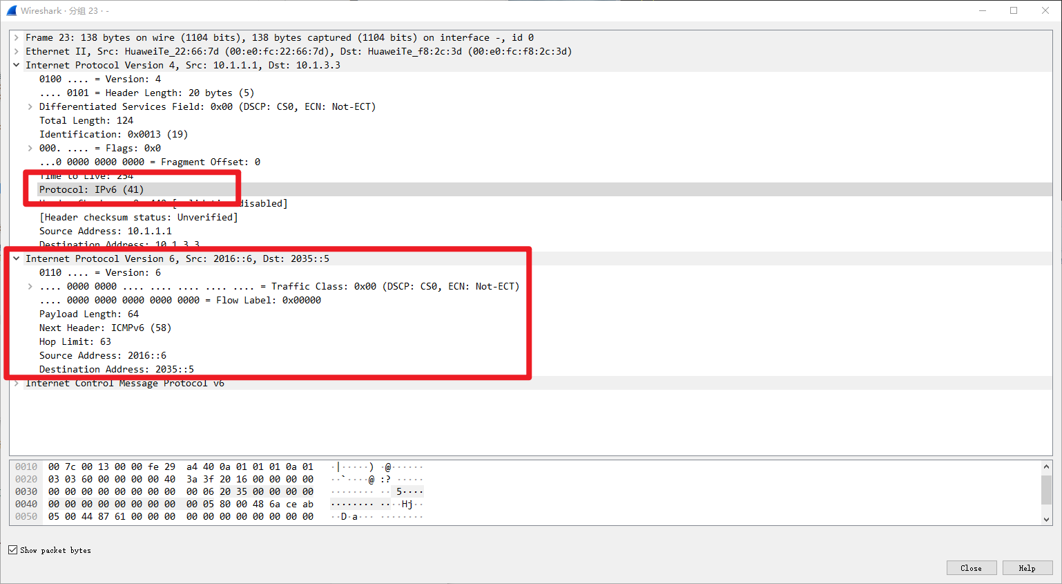This screenshot has height=584, width=1062.
Task: Expand Internet Control Message Protocol v6
Action: tap(17, 384)
